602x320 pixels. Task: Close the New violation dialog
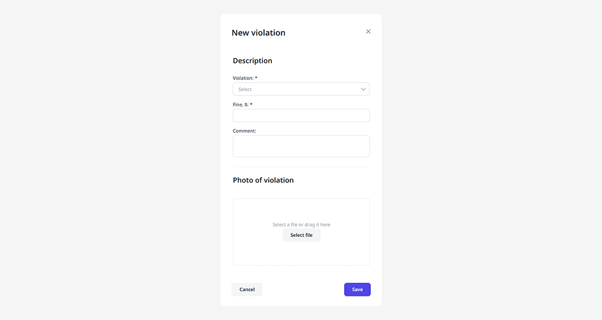368,31
